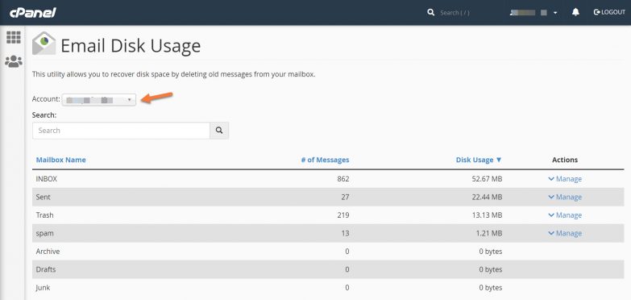Viewport: 631px width, 300px height.
Task: Sort by # of Messages column
Action: click(x=325, y=160)
